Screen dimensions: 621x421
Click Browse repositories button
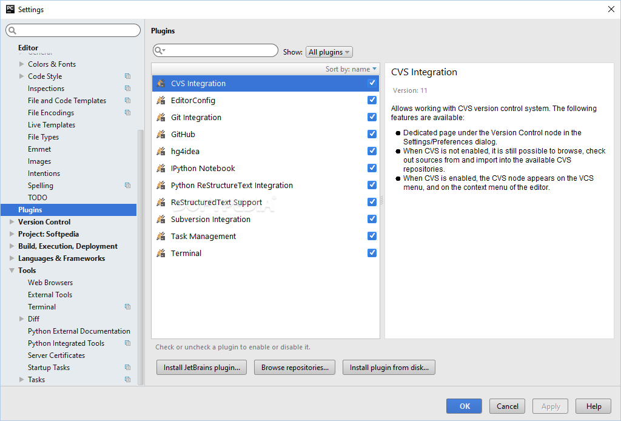(295, 368)
